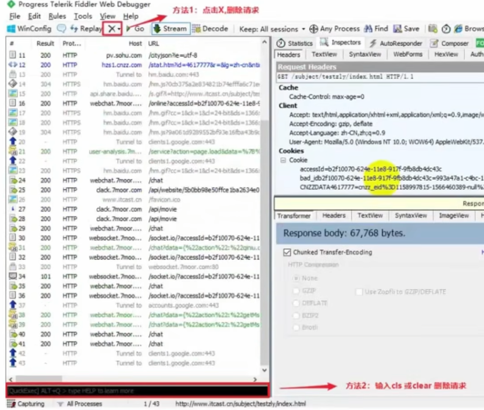This screenshot has height=410, width=484.
Task: Click the script icon on session 21
Action: tap(12, 151)
